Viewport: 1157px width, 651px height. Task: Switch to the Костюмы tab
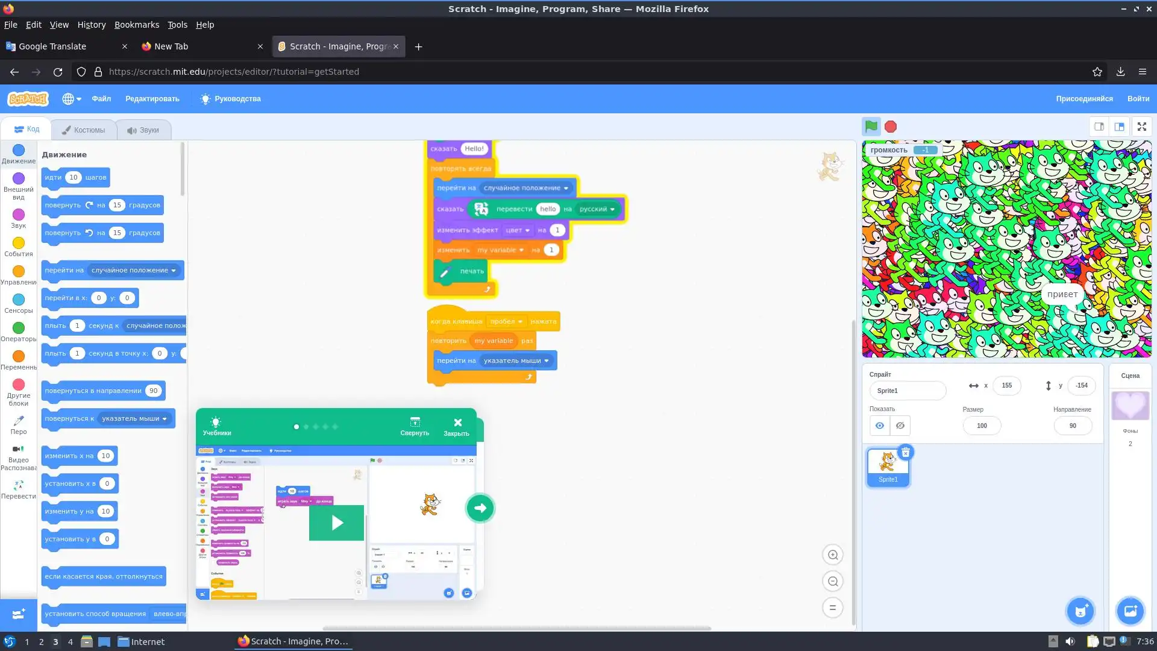click(x=84, y=130)
